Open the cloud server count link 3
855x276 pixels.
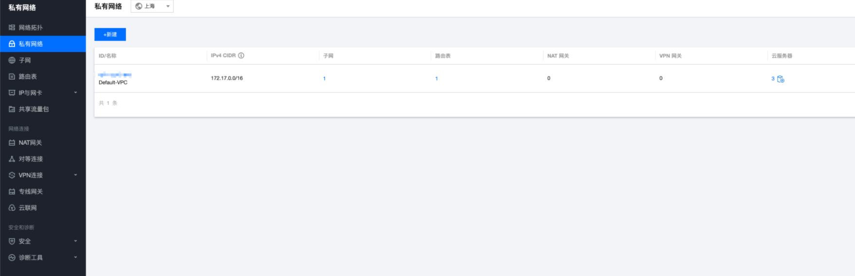(x=773, y=79)
